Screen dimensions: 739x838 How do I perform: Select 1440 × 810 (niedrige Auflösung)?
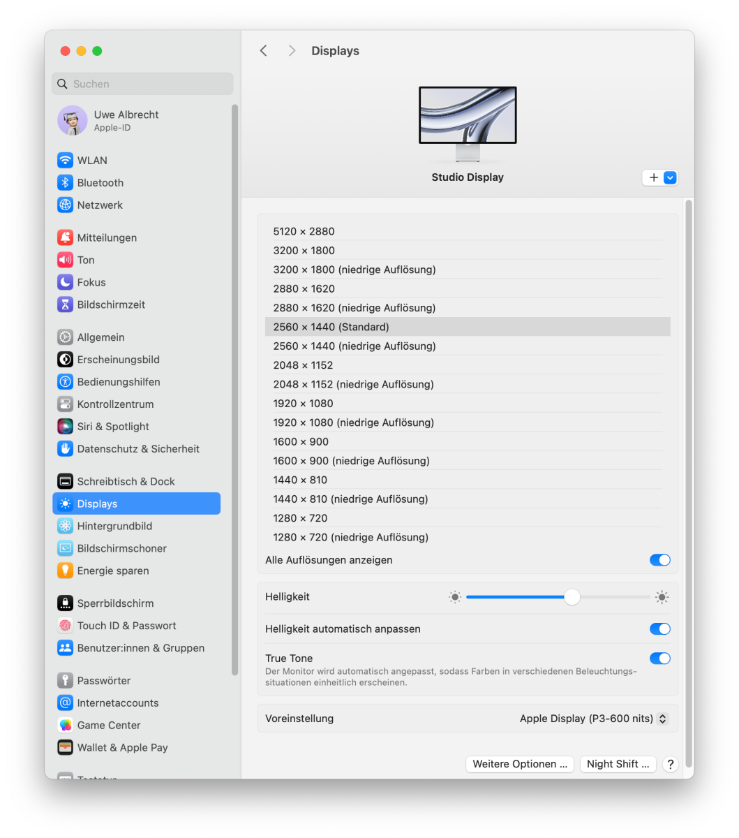coord(468,499)
